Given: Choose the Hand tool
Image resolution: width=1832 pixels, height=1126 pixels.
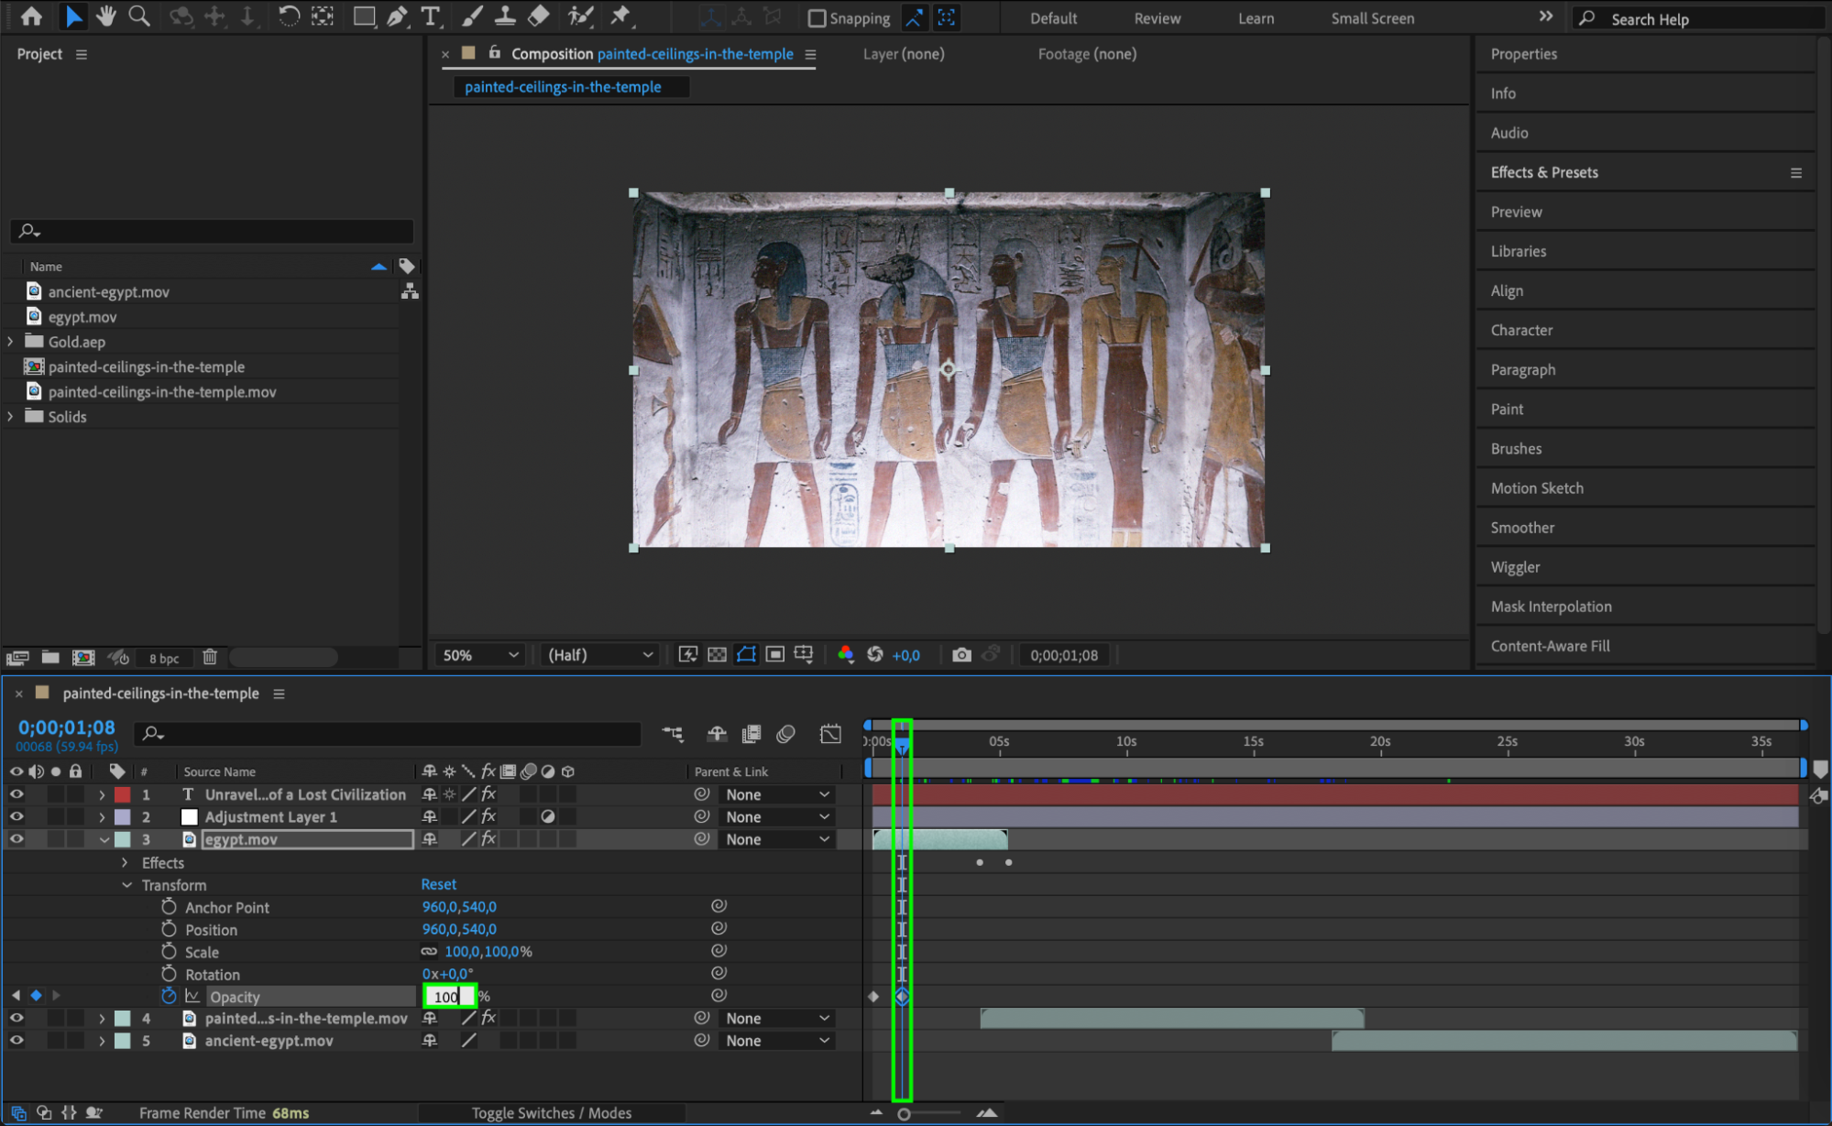Looking at the screenshot, I should 105,16.
